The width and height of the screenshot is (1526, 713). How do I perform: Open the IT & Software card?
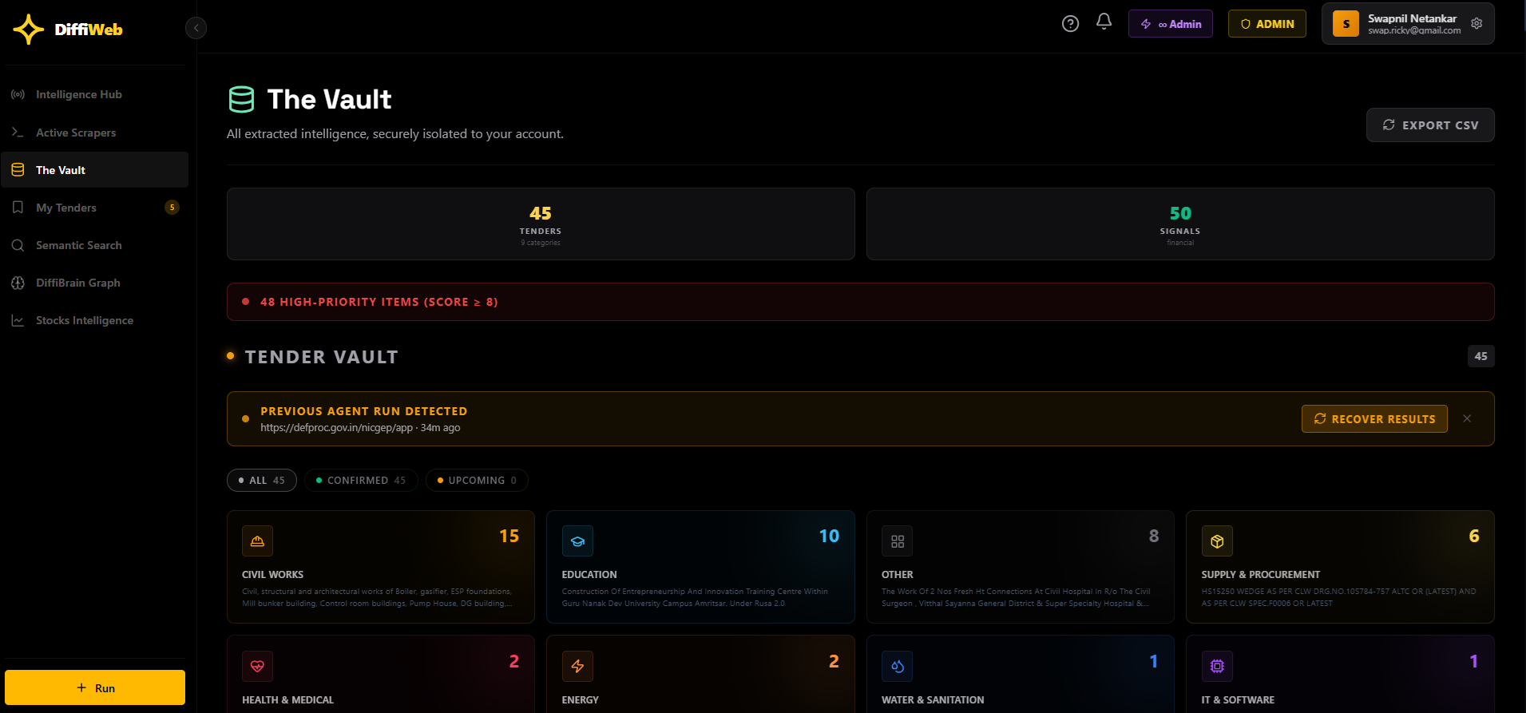(1340, 674)
